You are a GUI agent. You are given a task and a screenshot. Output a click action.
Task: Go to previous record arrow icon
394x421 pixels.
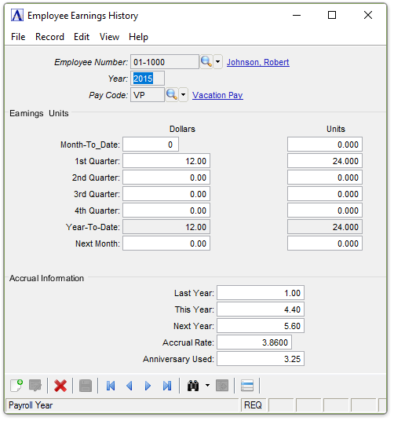click(x=130, y=386)
